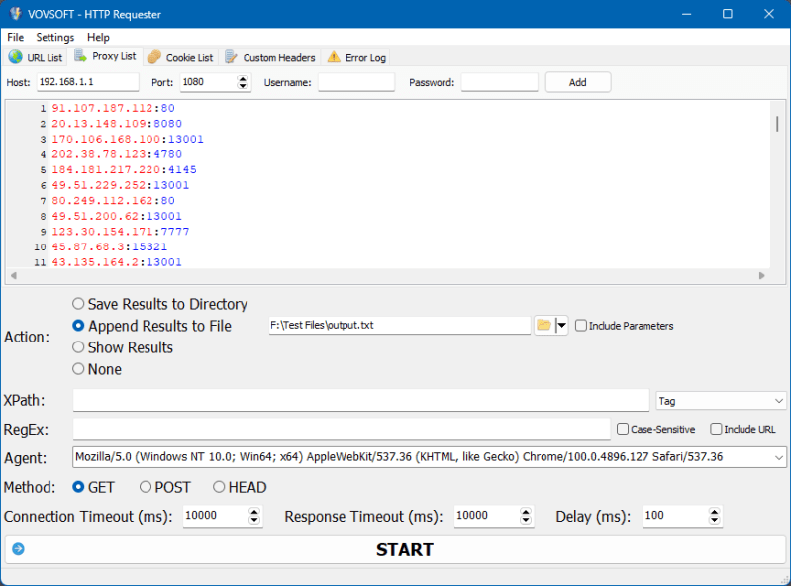791x586 pixels.
Task: Click the XPath input field
Action: click(x=360, y=400)
